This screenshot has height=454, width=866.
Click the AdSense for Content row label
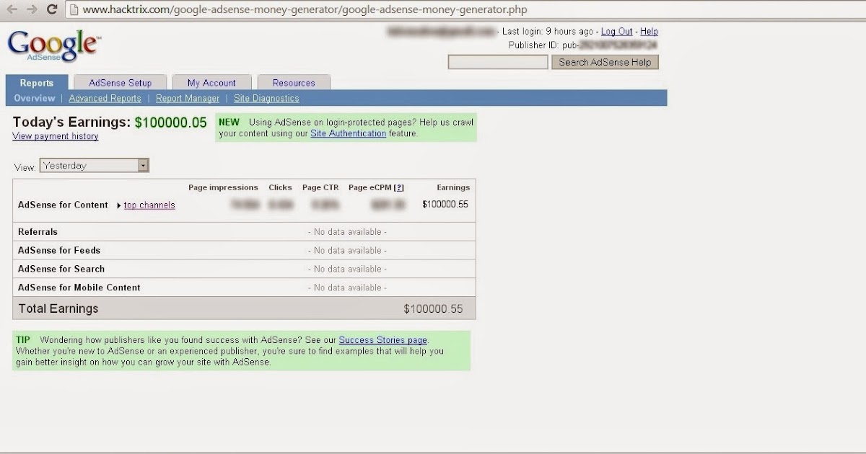(63, 205)
